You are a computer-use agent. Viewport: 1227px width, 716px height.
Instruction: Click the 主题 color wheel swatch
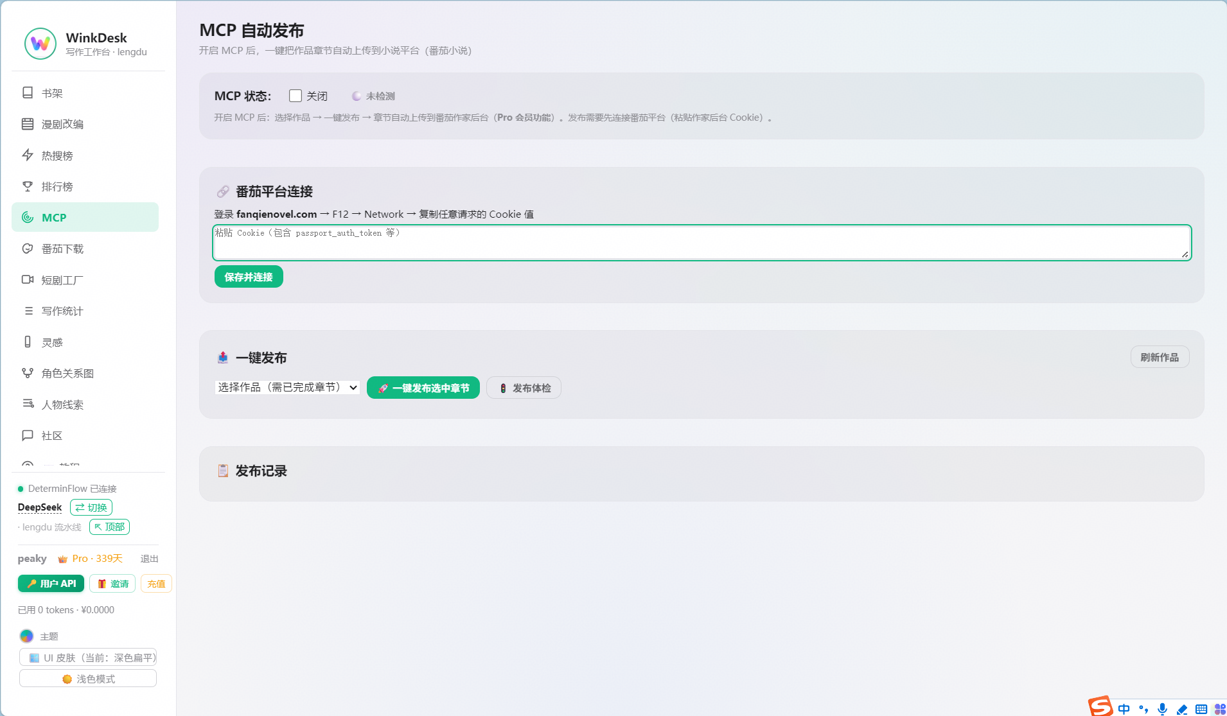(x=26, y=636)
